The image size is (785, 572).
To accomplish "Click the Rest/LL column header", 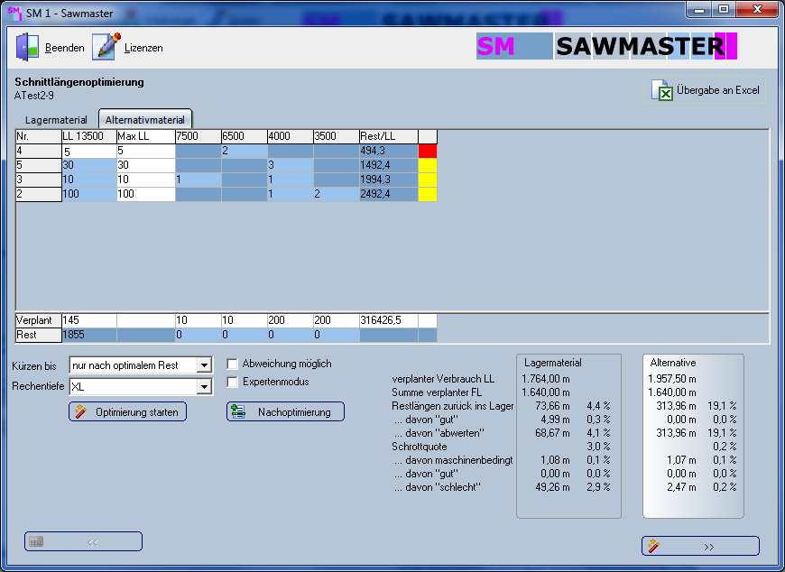I will (x=389, y=136).
